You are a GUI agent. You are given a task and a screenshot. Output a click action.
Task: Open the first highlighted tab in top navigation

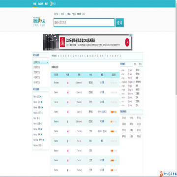coord(34,3)
